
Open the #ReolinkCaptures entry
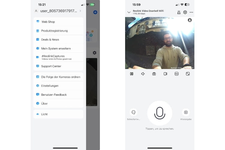(58, 57)
